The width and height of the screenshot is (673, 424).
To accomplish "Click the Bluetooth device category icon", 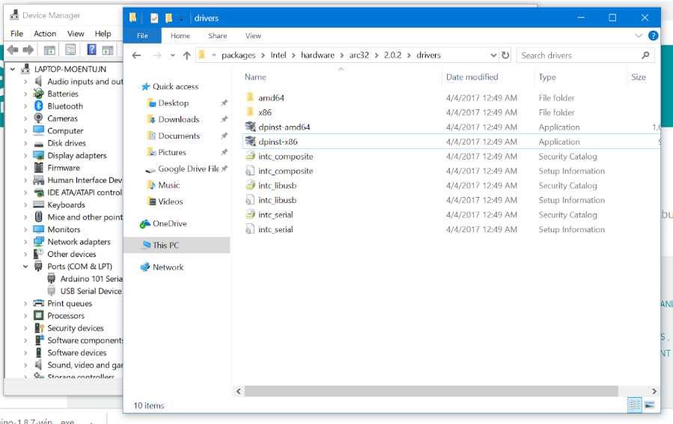I will (x=39, y=106).
